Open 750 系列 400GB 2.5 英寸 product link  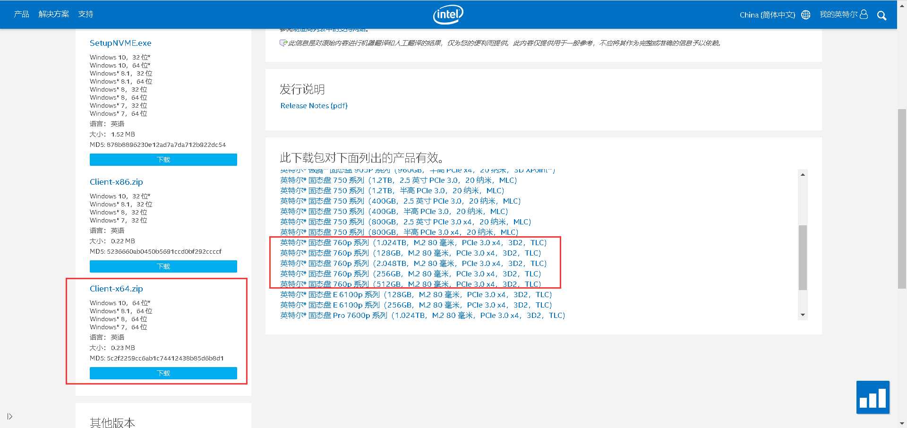pos(400,201)
